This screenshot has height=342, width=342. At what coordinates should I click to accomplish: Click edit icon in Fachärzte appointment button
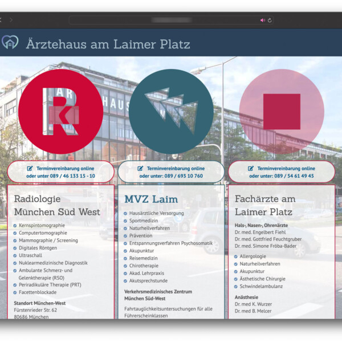tap(251, 169)
